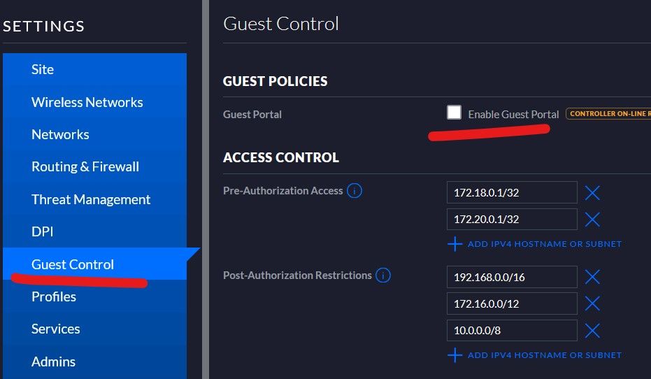The height and width of the screenshot is (379, 651).
Task: Add IPv4 hostname under Post-Authorization Restrictions
Action: (x=535, y=355)
